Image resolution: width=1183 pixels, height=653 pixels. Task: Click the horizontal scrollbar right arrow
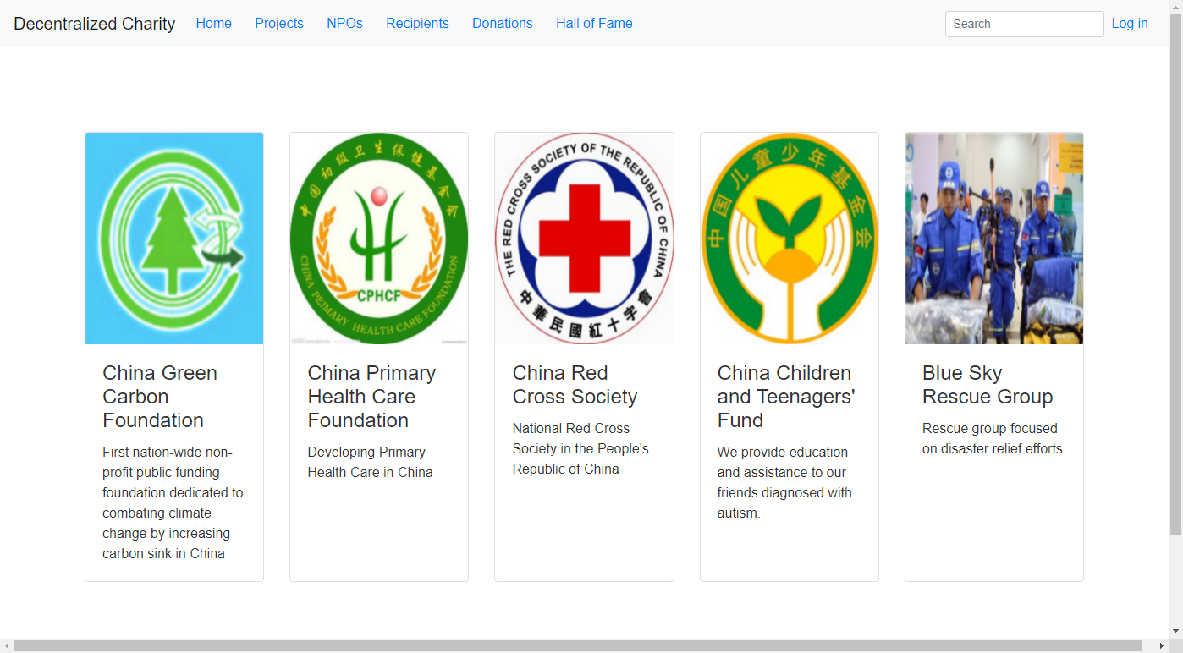1162,646
